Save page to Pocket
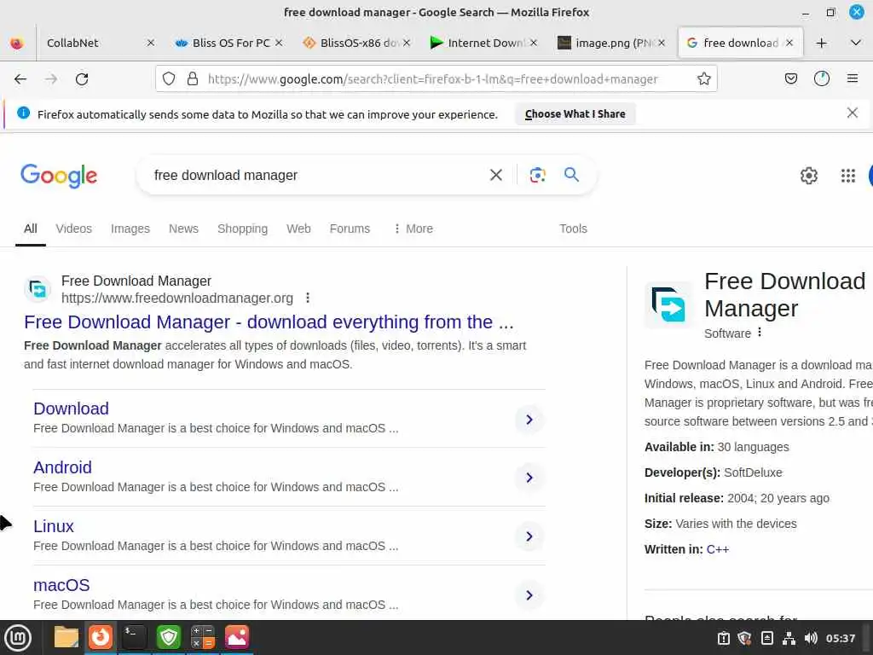873x655 pixels. point(790,79)
